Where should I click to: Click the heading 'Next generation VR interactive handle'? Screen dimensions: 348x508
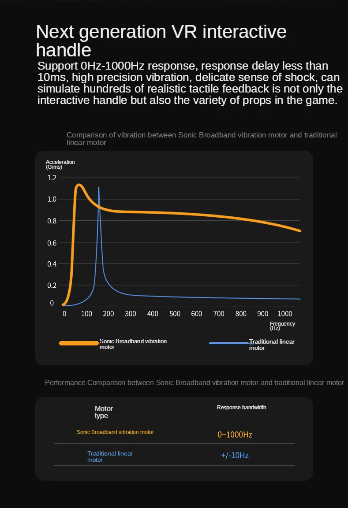[x=161, y=41]
